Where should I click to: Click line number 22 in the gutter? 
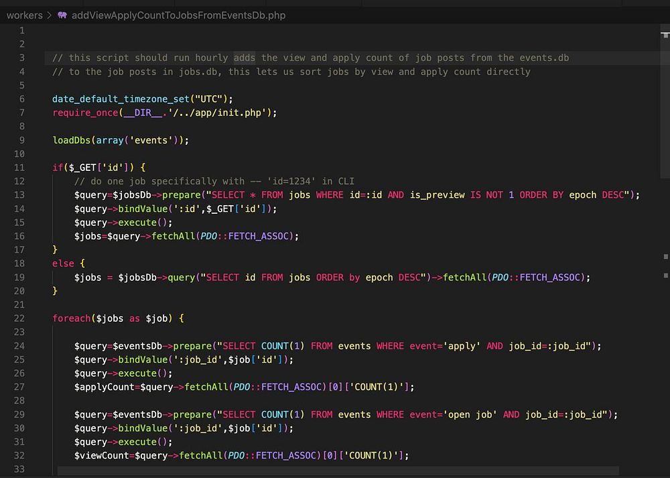click(x=19, y=318)
